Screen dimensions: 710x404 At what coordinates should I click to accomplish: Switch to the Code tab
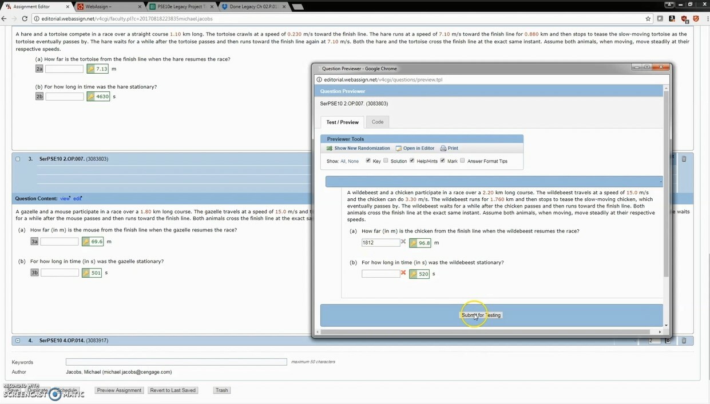[x=377, y=122]
